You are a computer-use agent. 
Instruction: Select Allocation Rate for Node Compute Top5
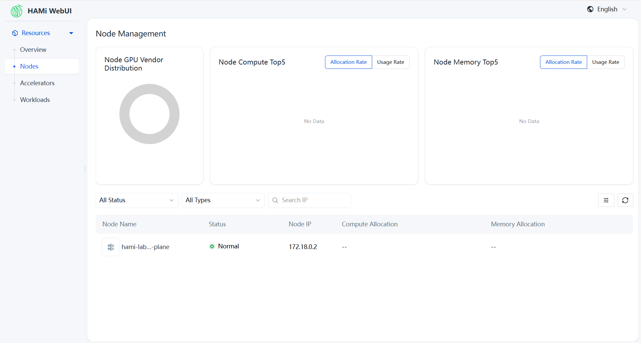pyautogui.click(x=348, y=62)
